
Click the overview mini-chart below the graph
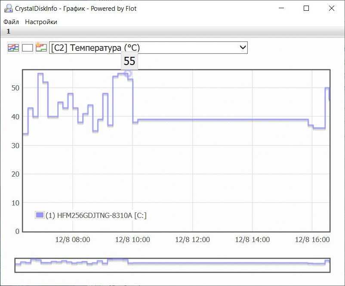[172, 265]
